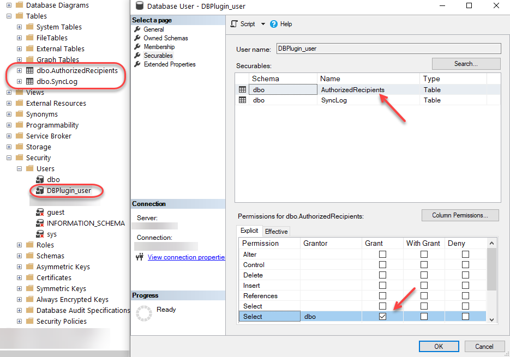Select the Securables page icon
The width and height of the screenshot is (510, 357).
(138, 55)
